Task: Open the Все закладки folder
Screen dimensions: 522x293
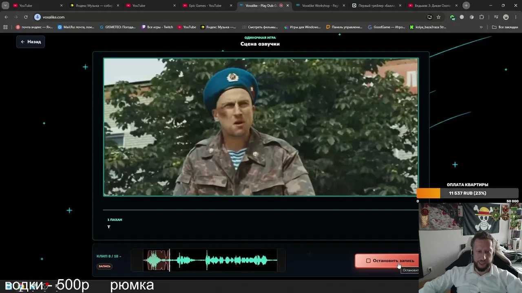Action: coord(505,27)
